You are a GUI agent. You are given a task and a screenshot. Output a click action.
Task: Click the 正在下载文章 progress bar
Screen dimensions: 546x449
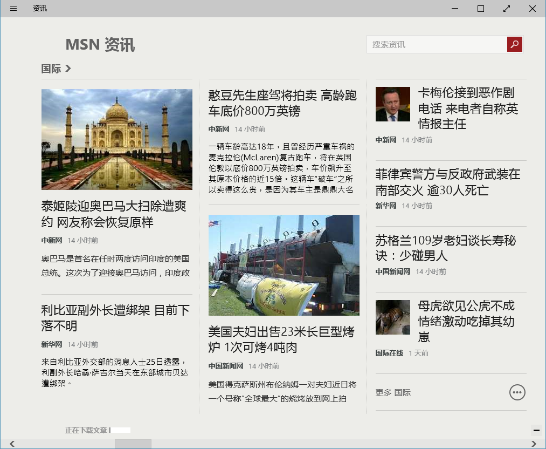point(120,430)
